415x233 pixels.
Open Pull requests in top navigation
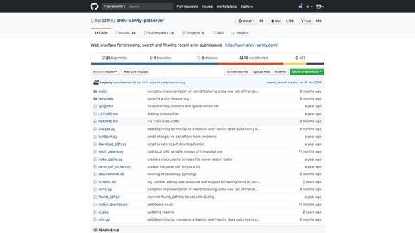point(187,6)
